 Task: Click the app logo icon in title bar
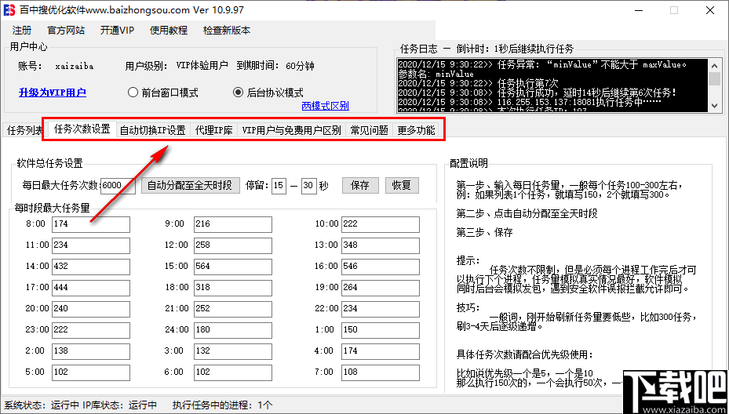tap(9, 9)
